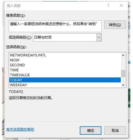
Task: Open the 或选择类别 dropdown arrow
Action: tap(99, 37)
